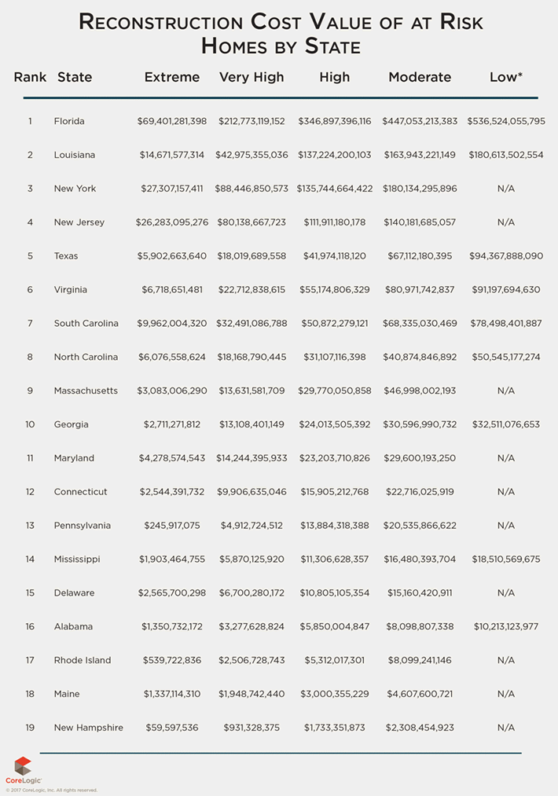This screenshot has width=558, height=796.
Task: Click the Moderate column header
Action: point(420,77)
